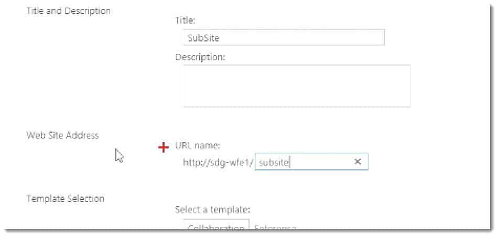The image size is (498, 237).
Task: Select the Collaboration template tab
Action: (x=216, y=228)
